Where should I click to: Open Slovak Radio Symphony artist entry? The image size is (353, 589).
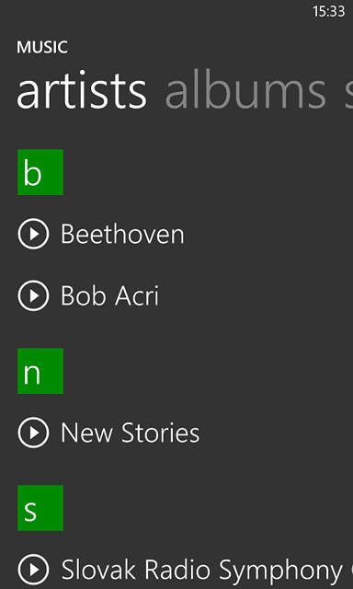(207, 570)
